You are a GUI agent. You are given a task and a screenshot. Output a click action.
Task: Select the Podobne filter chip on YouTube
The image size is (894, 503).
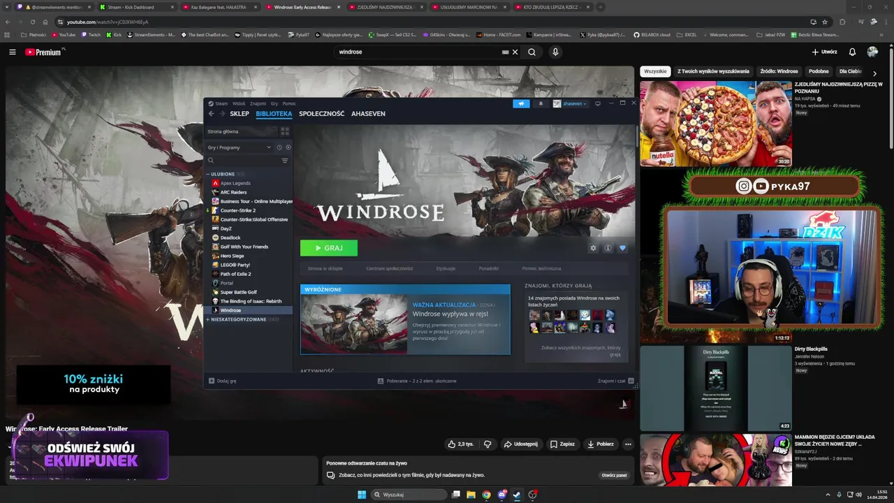pyautogui.click(x=819, y=71)
